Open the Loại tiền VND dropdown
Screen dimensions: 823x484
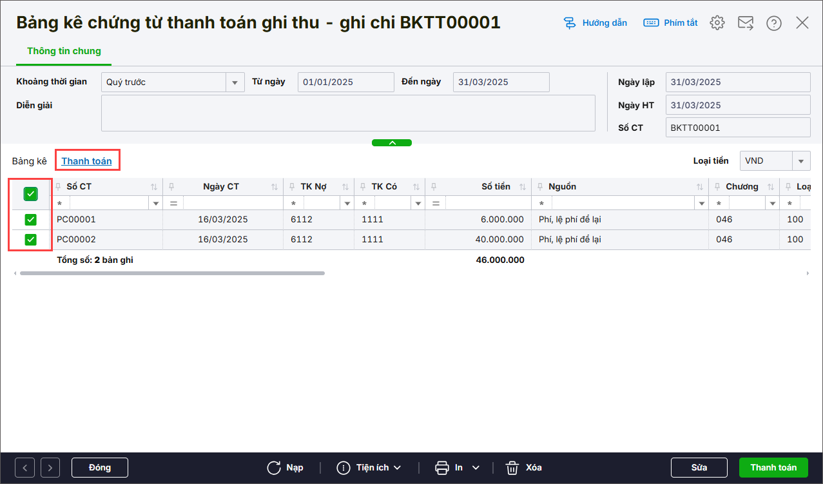tap(801, 161)
